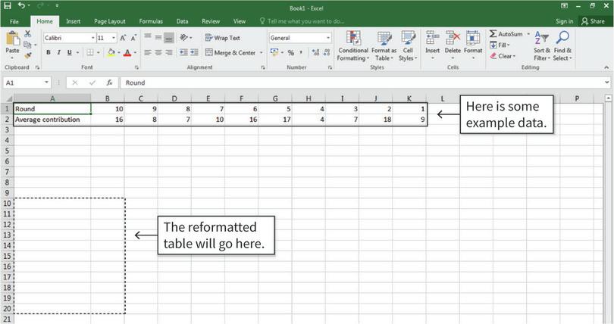The width and height of the screenshot is (614, 324).
Task: Toggle bold formatting
Action: [49, 52]
